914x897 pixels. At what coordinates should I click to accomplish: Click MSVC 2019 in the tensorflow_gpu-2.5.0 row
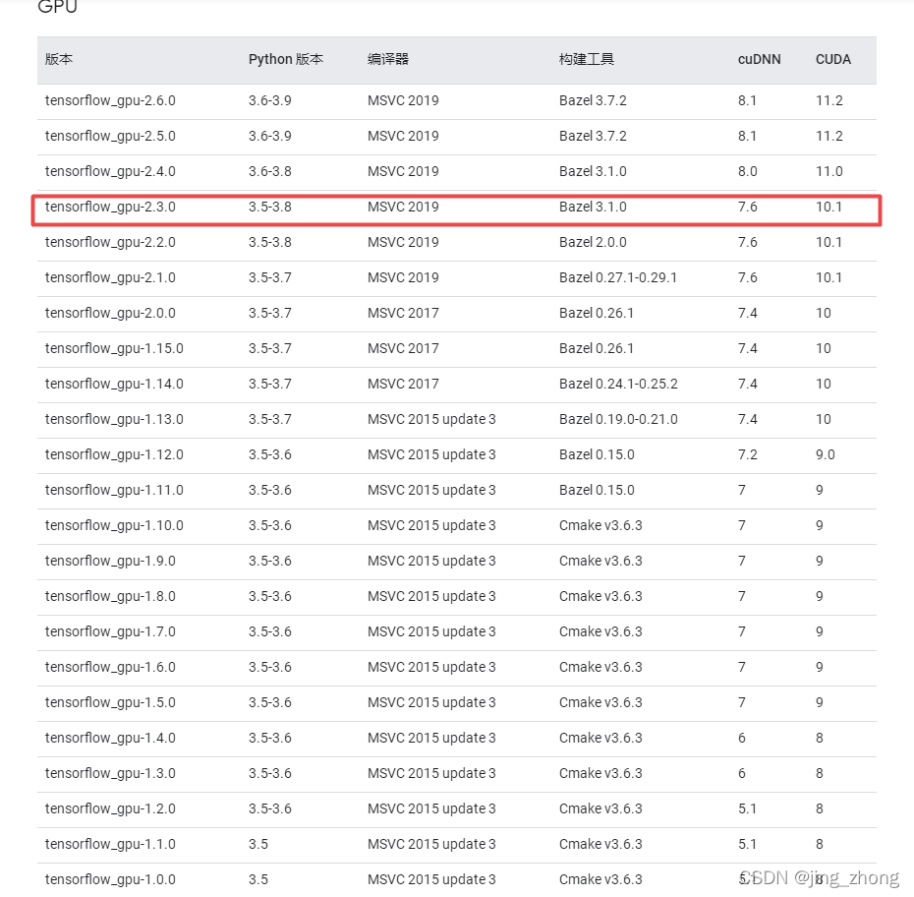[403, 137]
